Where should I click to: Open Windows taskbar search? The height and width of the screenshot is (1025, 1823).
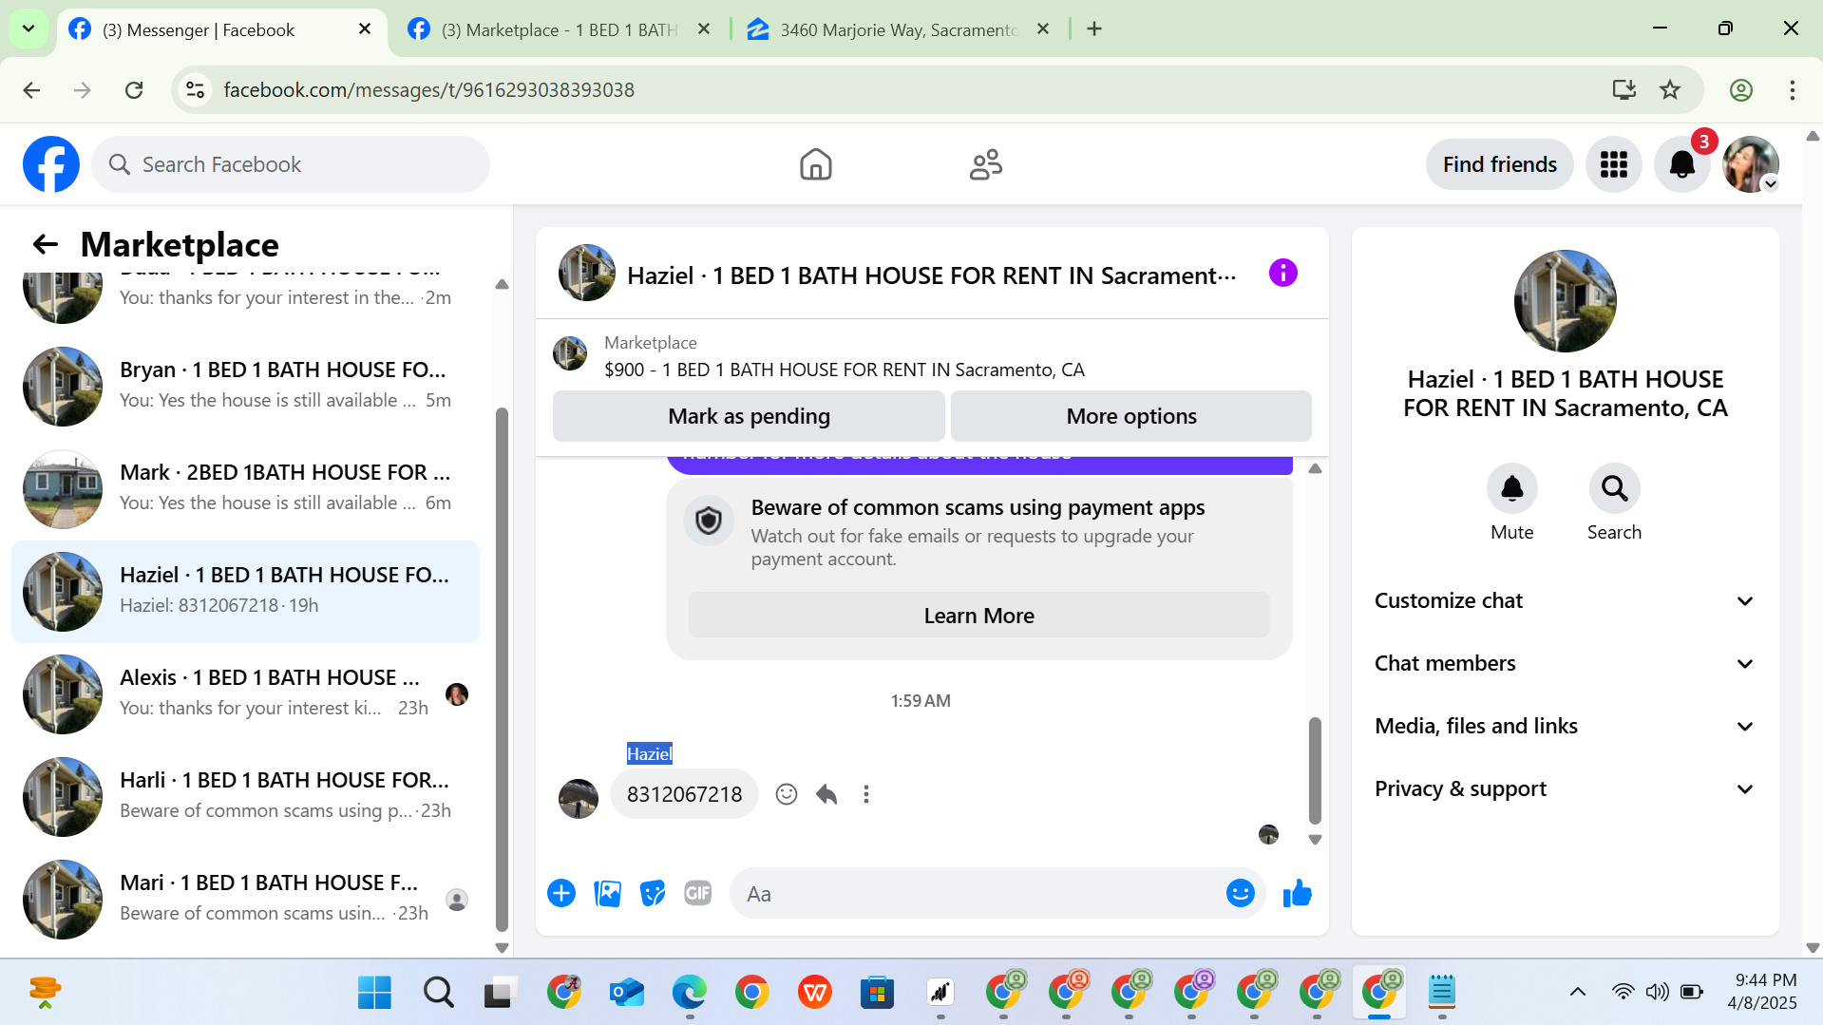tap(438, 992)
